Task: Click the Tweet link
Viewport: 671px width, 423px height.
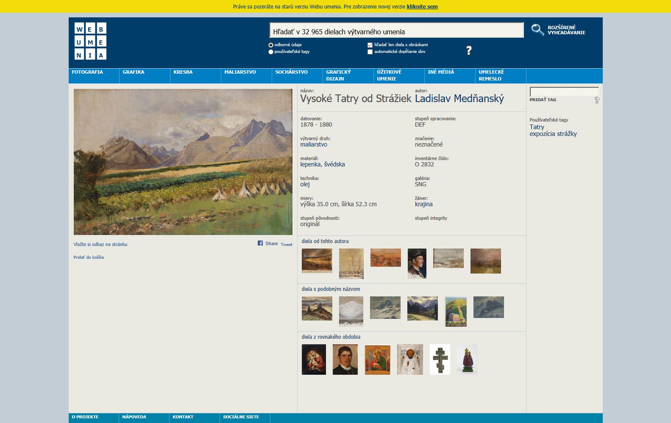Action: 287,244
